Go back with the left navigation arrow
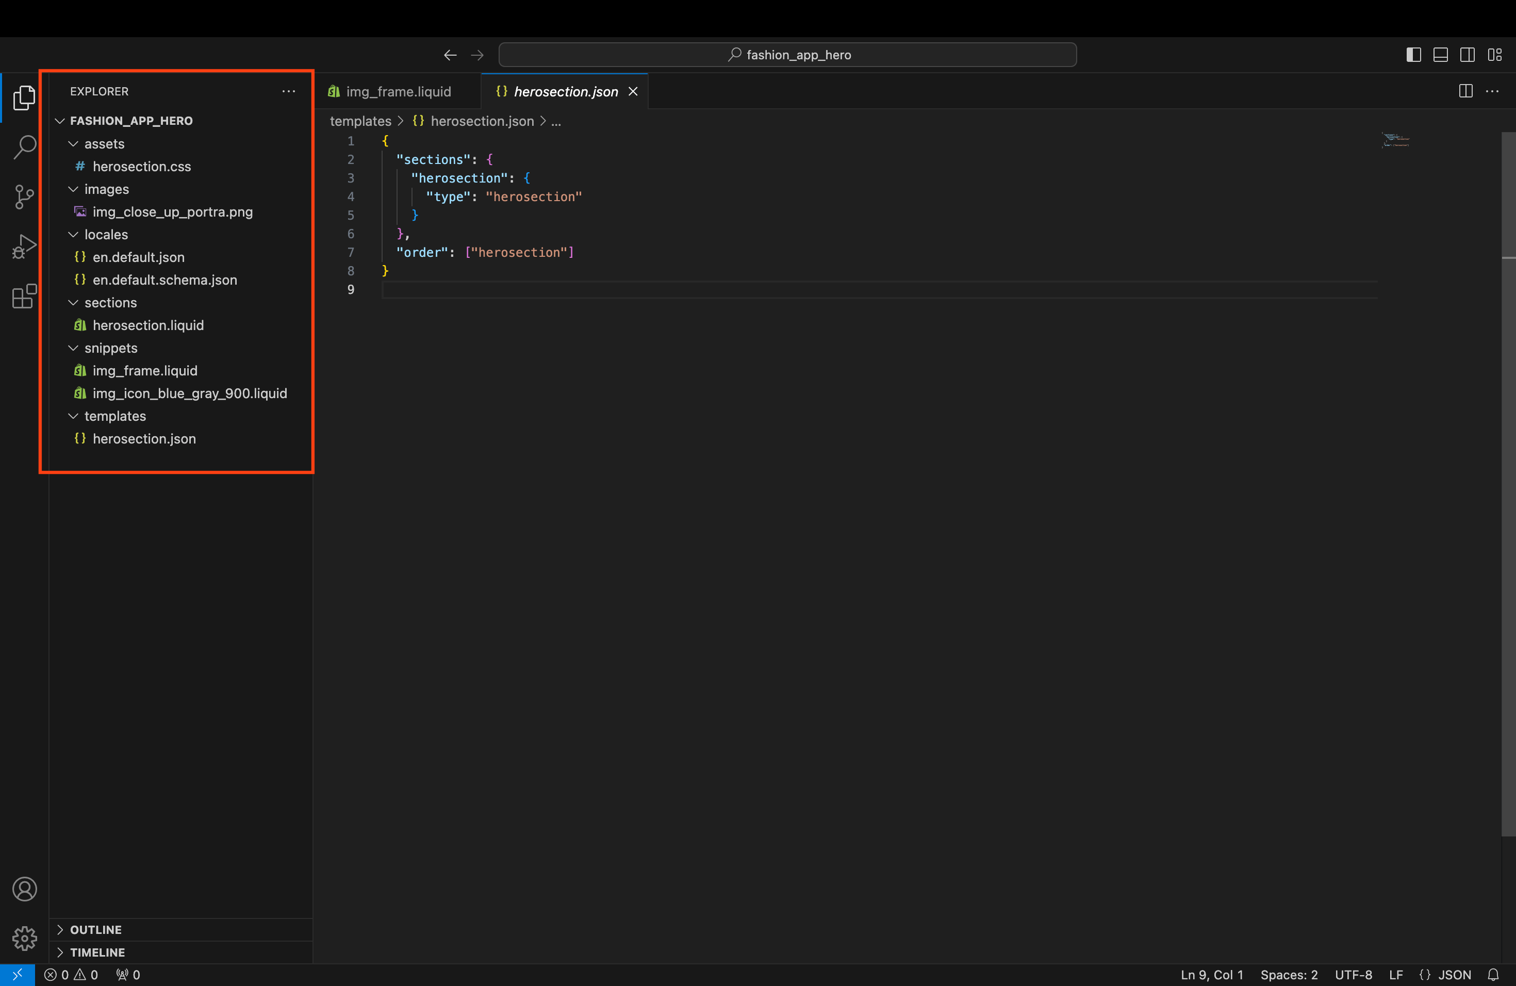 point(450,55)
